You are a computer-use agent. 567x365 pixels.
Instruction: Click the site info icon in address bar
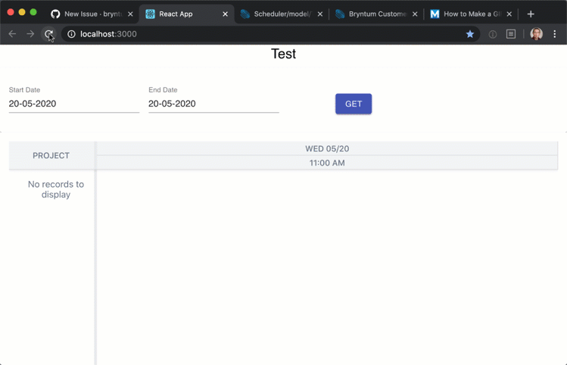pos(72,34)
